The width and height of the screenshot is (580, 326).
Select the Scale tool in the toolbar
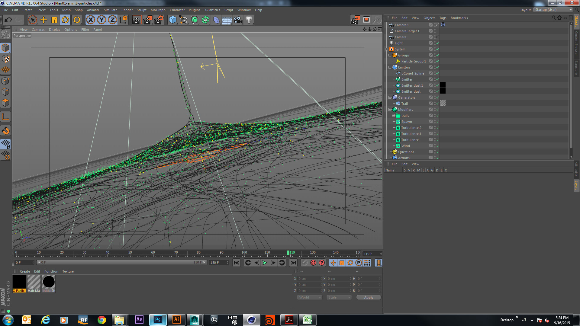pyautogui.click(x=54, y=20)
